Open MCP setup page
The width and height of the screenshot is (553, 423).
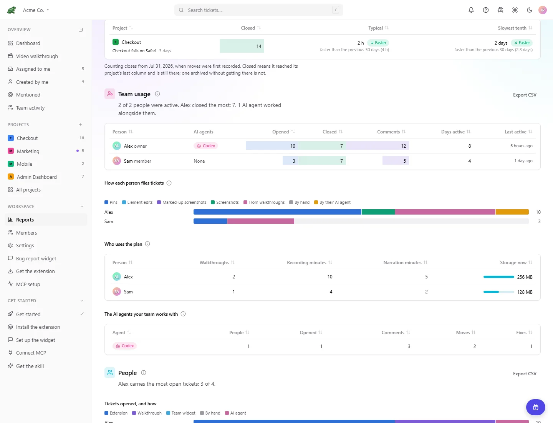46,284
